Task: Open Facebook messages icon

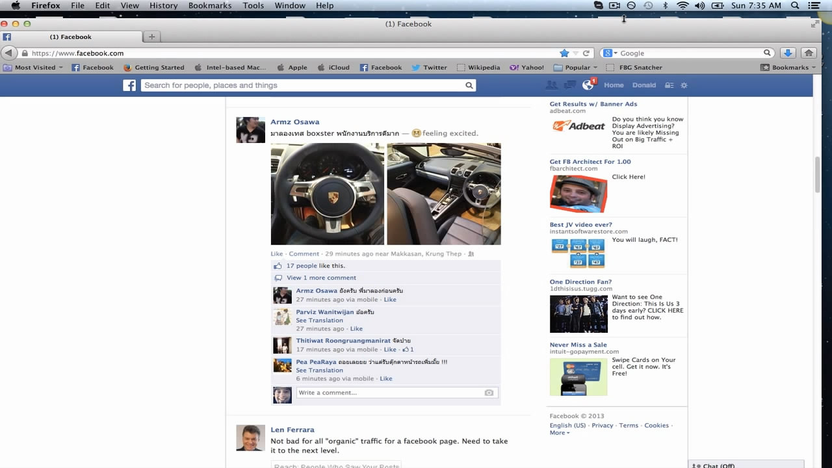Action: [570, 85]
